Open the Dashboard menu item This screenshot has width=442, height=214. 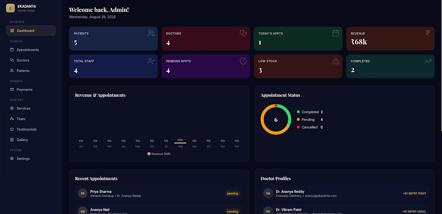(31, 31)
